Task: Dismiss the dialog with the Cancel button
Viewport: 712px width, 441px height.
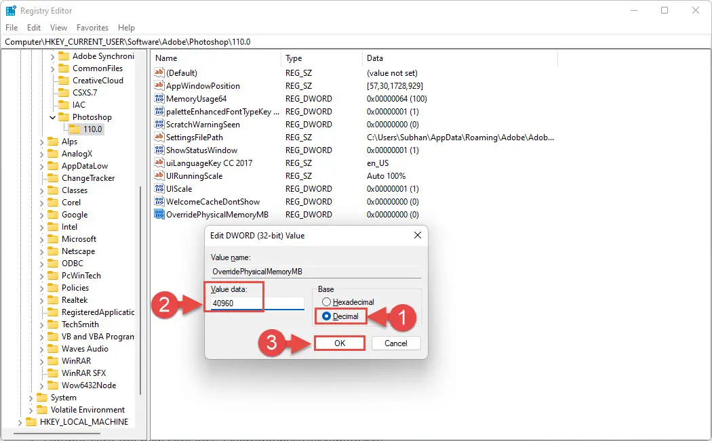Action: point(395,343)
